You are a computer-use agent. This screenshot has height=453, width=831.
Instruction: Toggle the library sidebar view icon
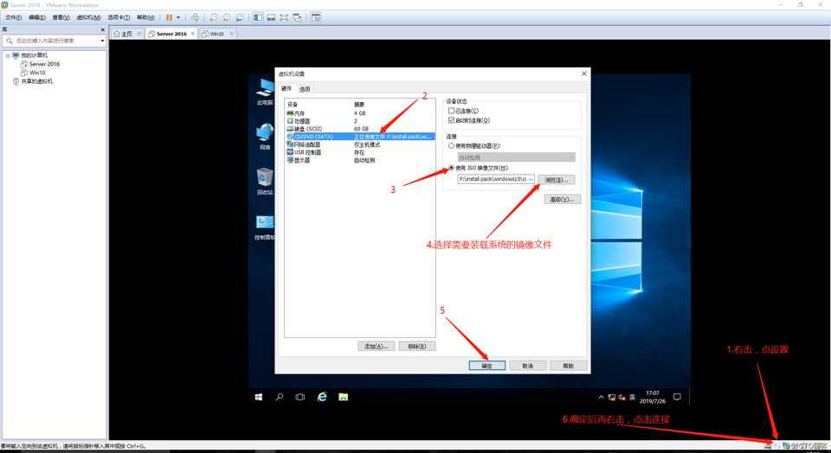click(258, 17)
